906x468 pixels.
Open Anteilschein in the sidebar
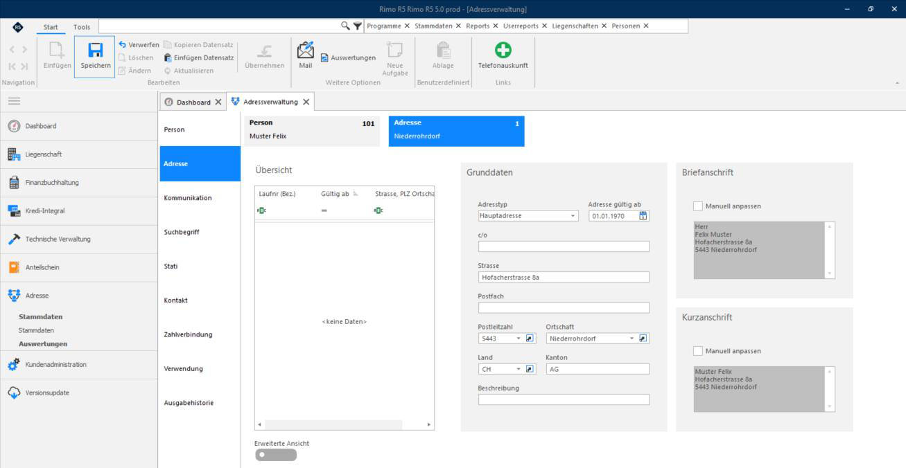tap(79, 267)
